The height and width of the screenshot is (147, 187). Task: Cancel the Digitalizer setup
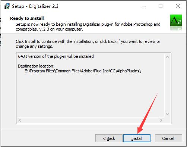(x=168, y=138)
